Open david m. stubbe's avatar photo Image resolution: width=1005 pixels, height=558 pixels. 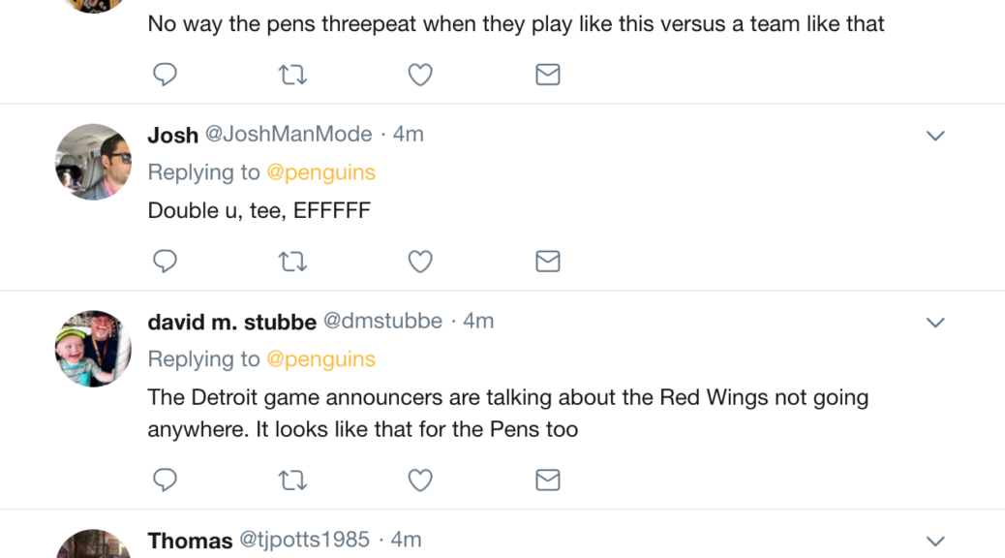pyautogui.click(x=93, y=349)
